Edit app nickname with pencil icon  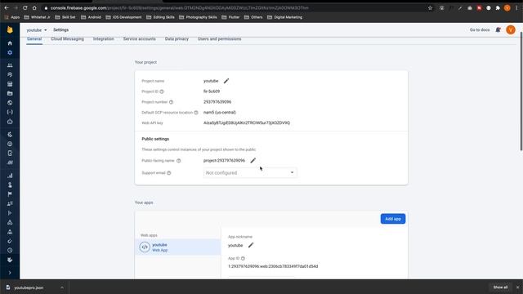click(x=251, y=245)
